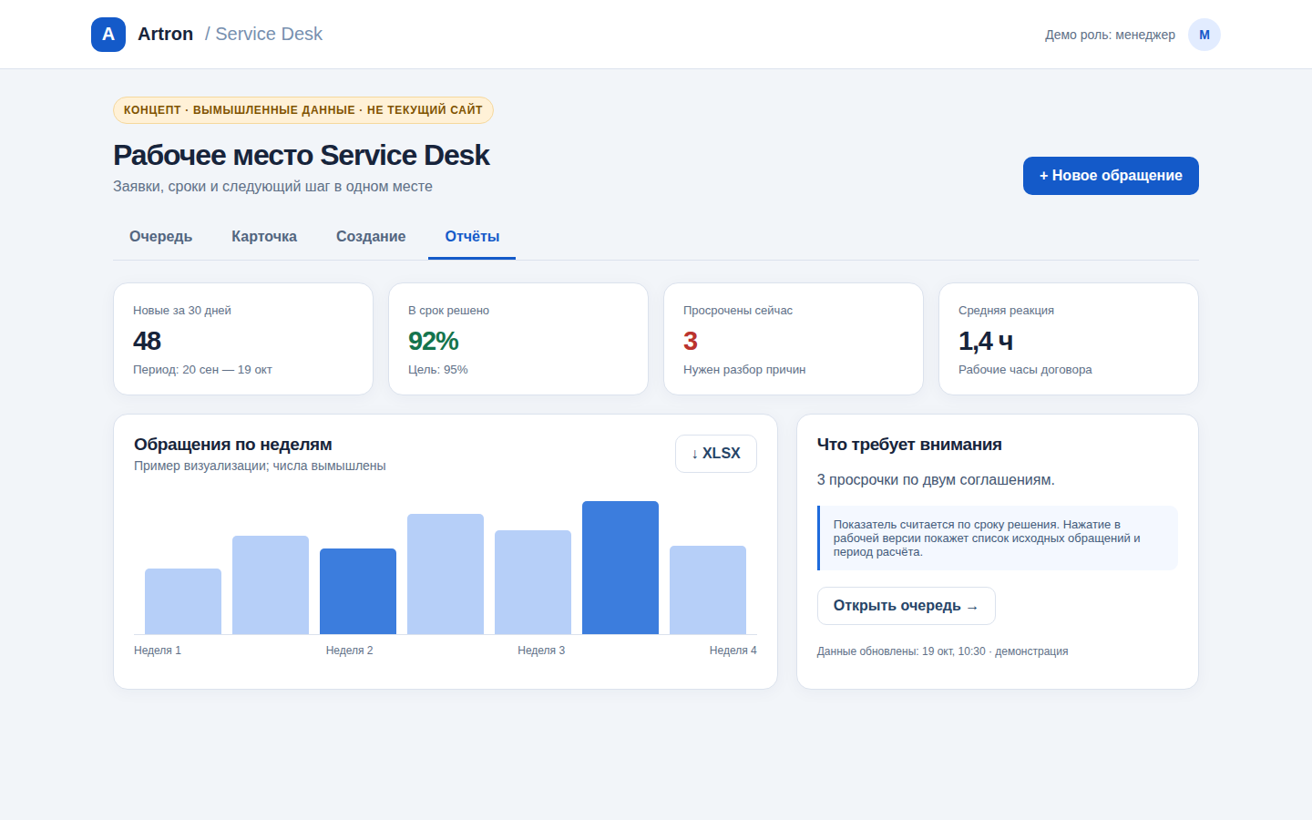This screenshot has width=1312, height=820.
Task: Click the info note about Показатель считается
Action: [998, 538]
